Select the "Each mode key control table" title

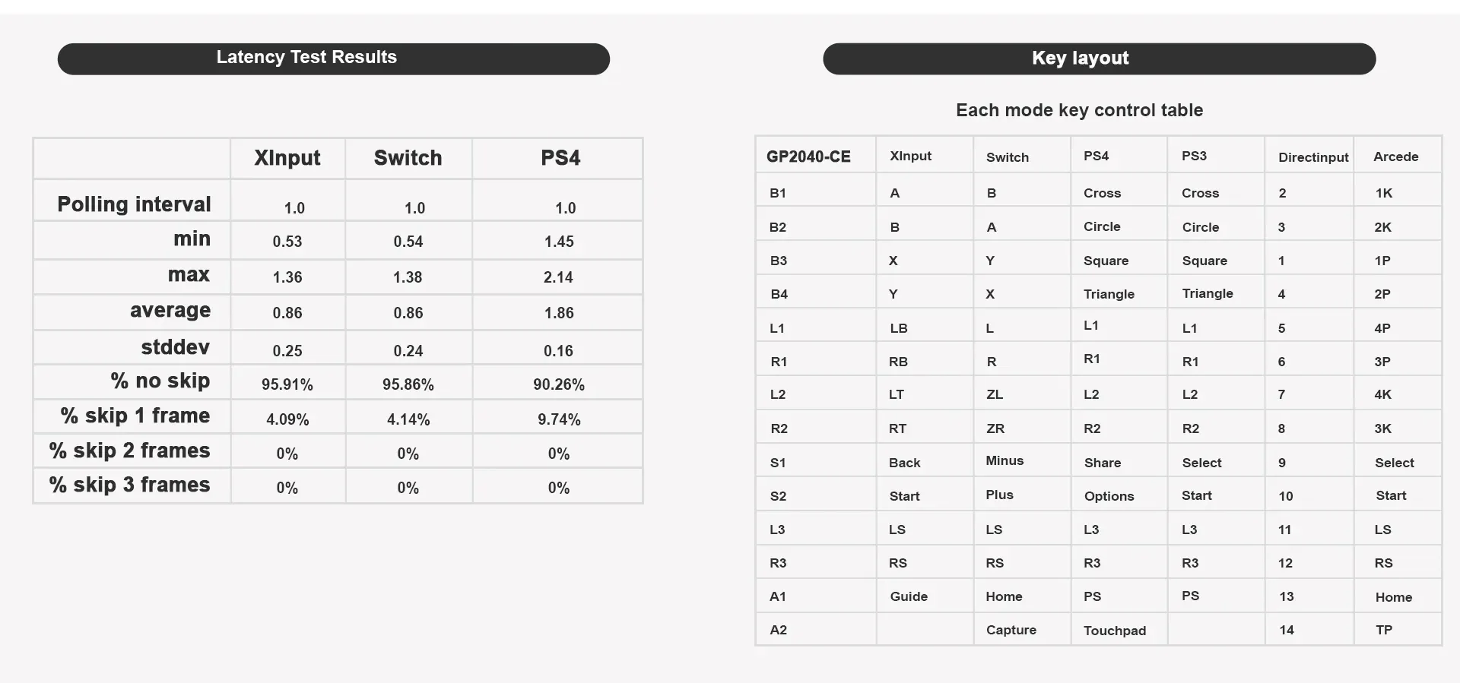[x=1079, y=110]
